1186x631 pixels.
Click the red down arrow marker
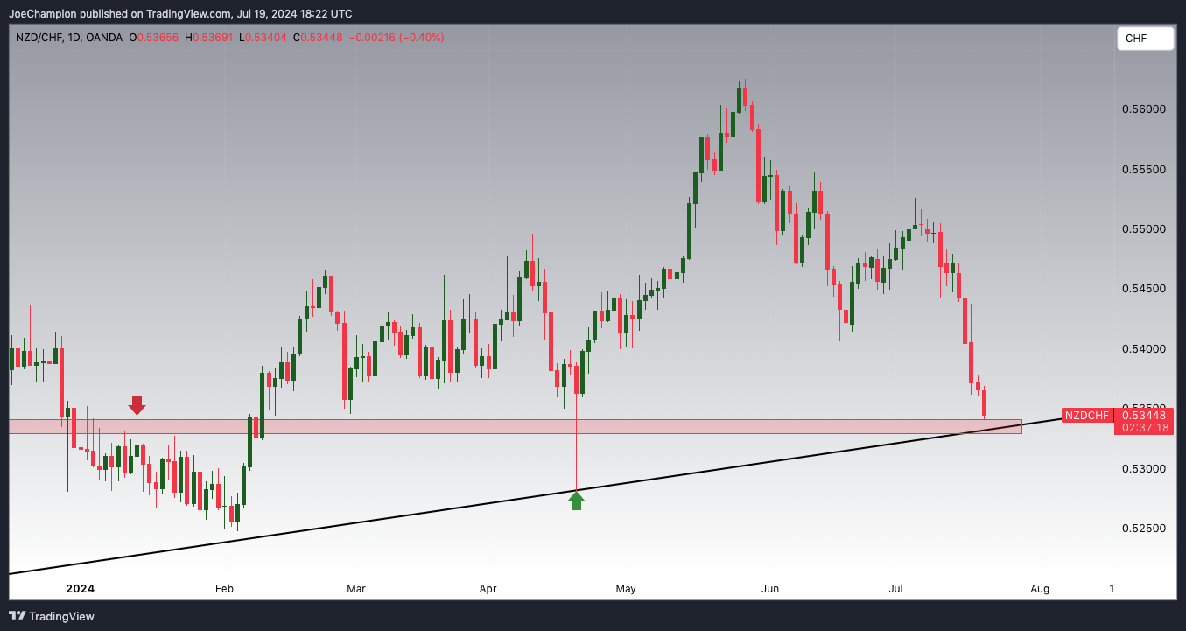[x=137, y=405]
